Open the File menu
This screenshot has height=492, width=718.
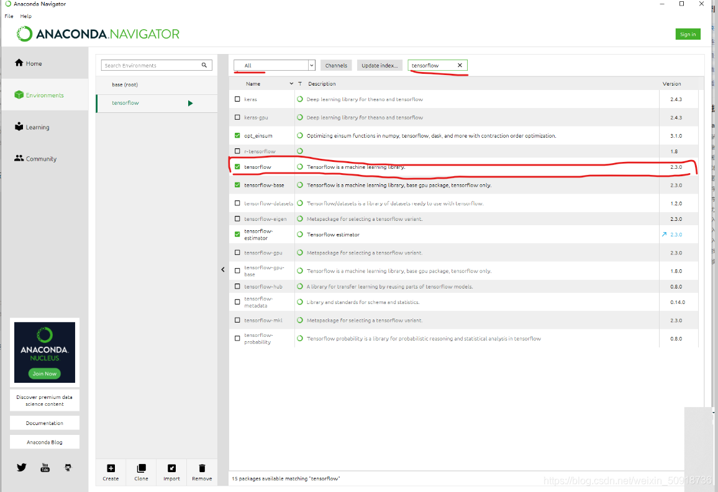9,16
